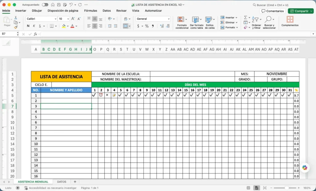Expand the Formato cells dropdown
The image size is (316, 191).
(237, 27)
